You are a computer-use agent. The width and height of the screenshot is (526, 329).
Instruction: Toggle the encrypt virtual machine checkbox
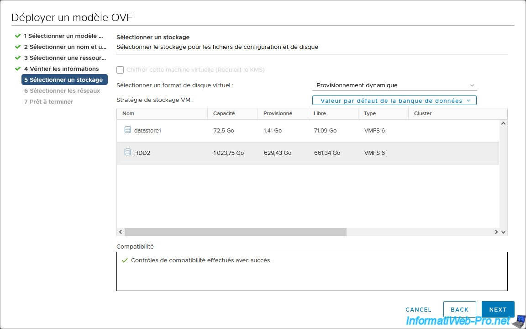pos(120,70)
